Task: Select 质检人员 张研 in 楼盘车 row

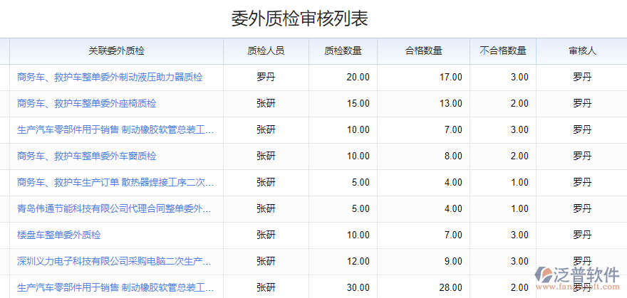Action: (x=266, y=235)
